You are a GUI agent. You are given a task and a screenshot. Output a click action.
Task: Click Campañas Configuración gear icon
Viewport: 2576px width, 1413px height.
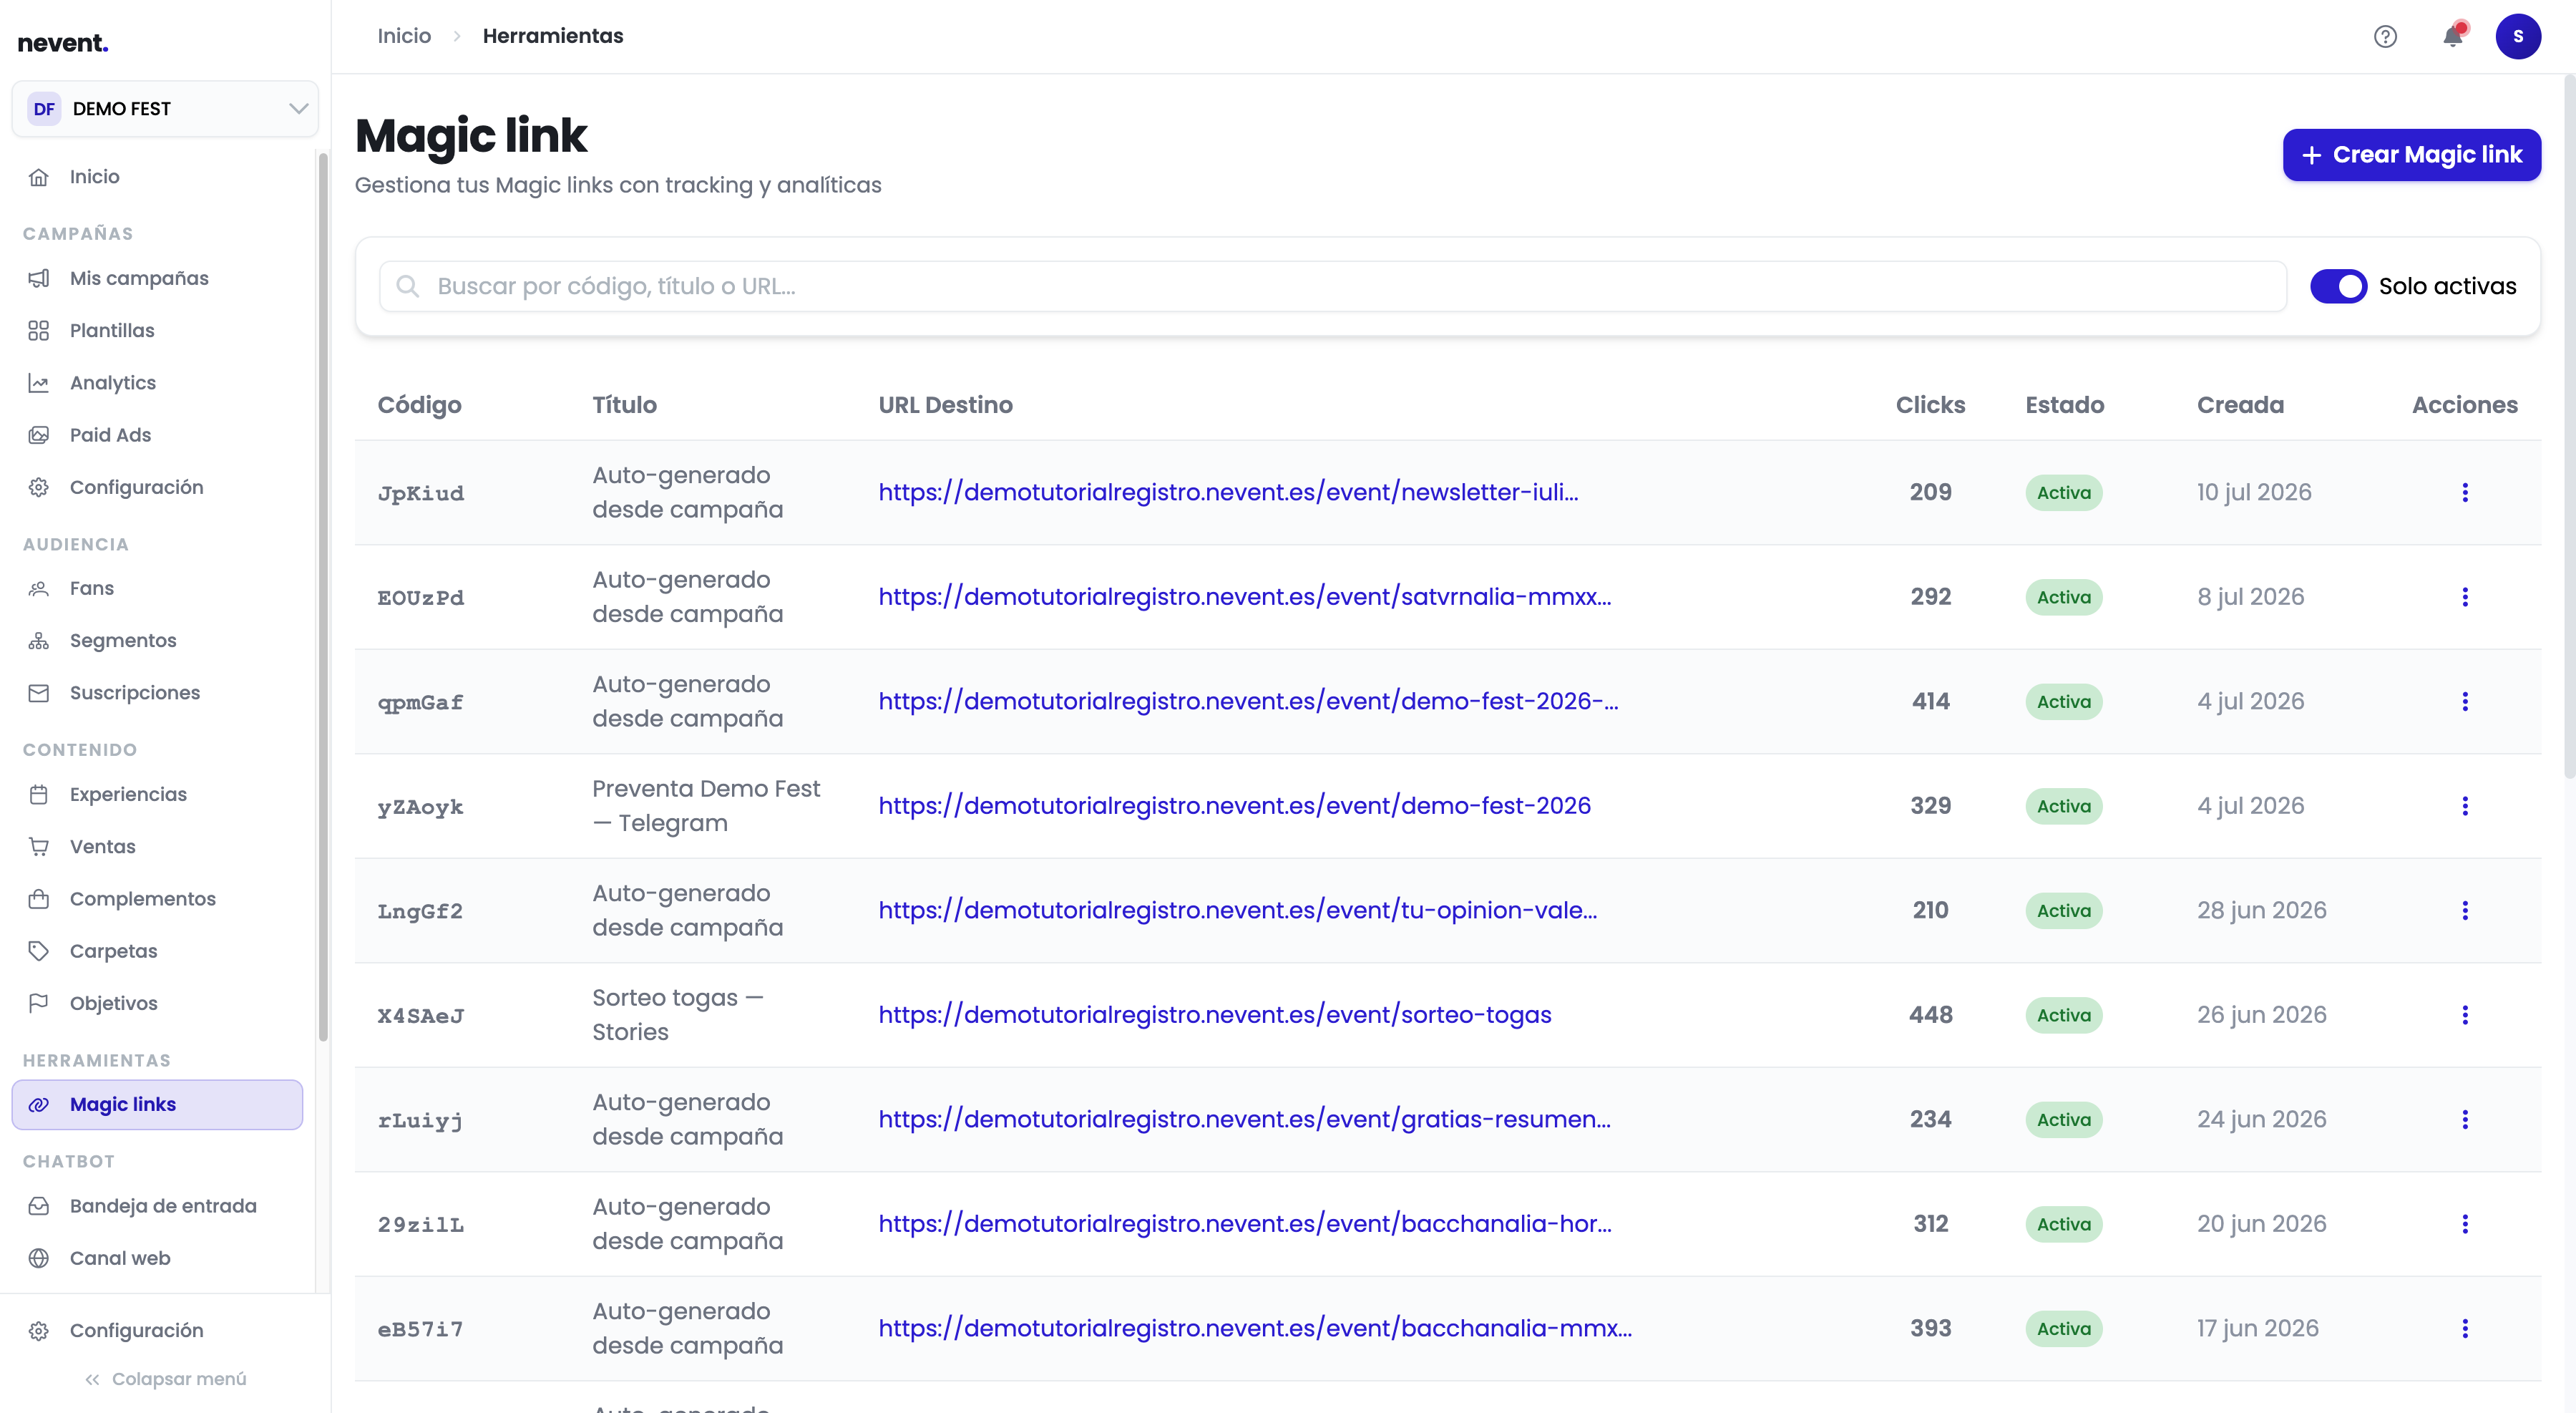(39, 488)
